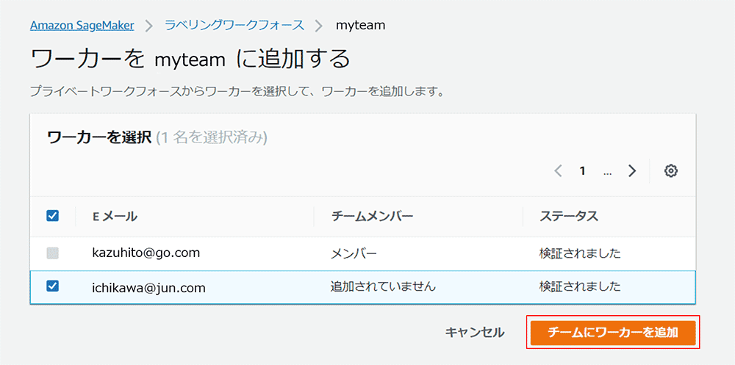Click チームにワーカーを追加 button
This screenshot has height=365, width=735.
[x=612, y=332]
